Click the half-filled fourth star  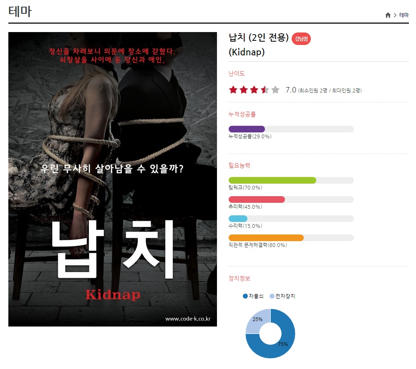(265, 90)
